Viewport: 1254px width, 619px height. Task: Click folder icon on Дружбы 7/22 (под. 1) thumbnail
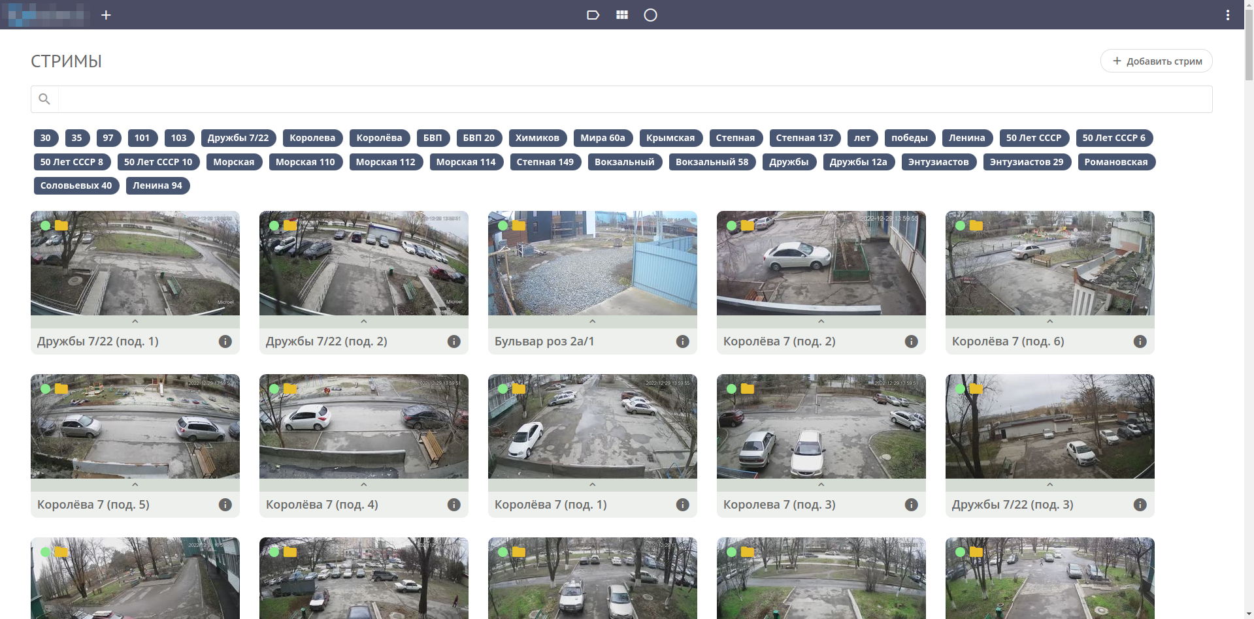point(61,225)
